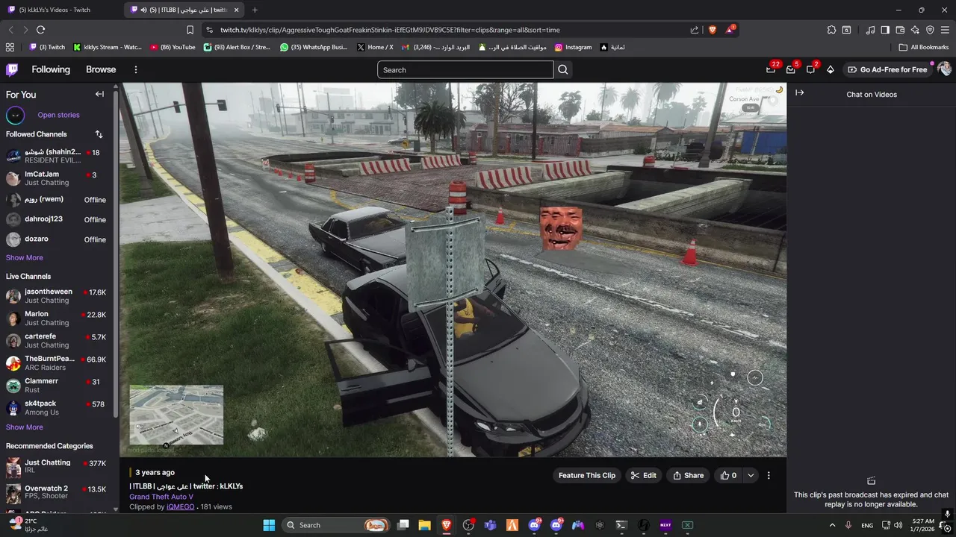Share the clip
The image size is (956, 537).
pyautogui.click(x=688, y=475)
